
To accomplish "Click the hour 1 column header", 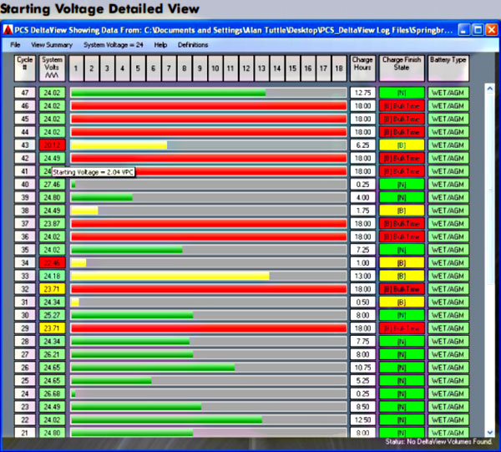I will point(76,68).
